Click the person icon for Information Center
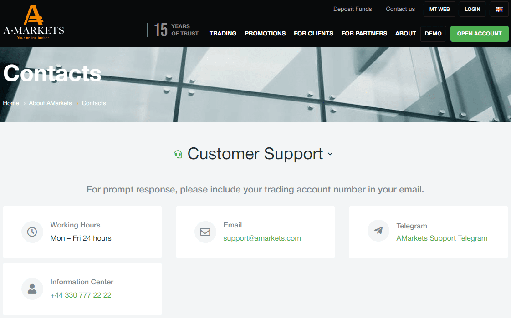The height and width of the screenshot is (318, 511). (x=32, y=289)
